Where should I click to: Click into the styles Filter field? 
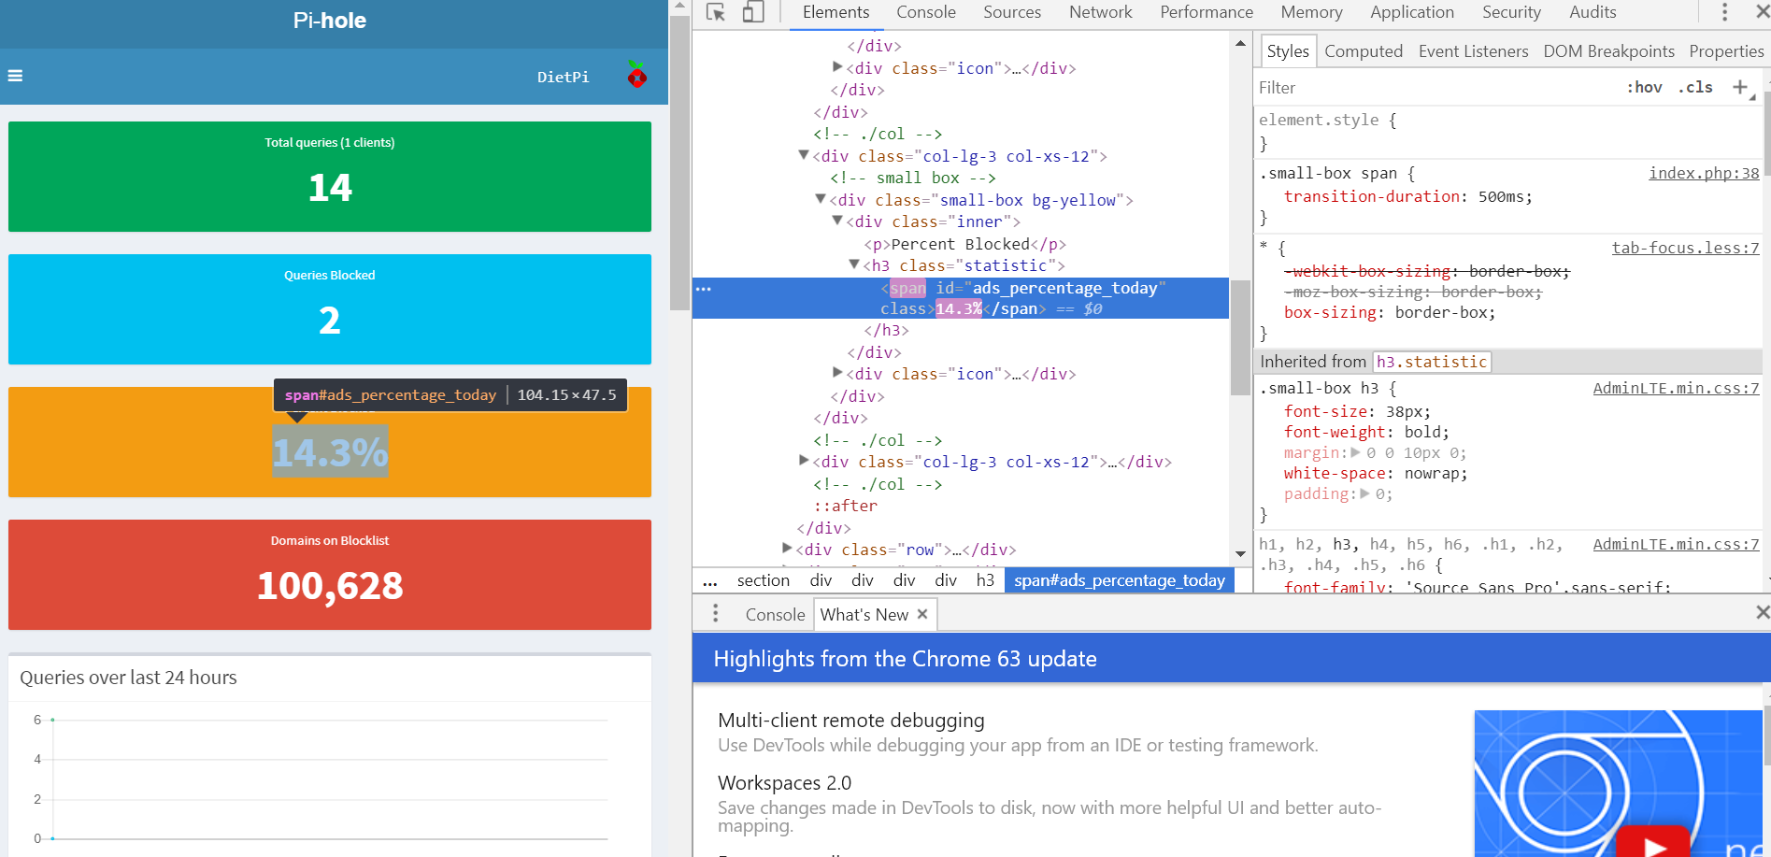pos(1435,88)
